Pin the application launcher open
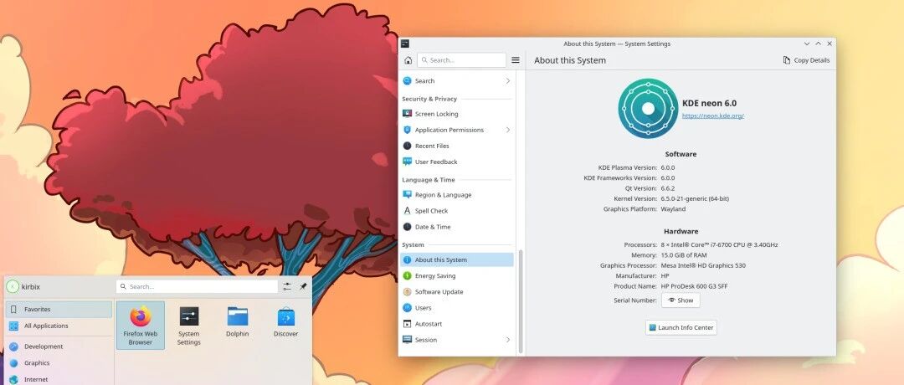 [x=303, y=286]
